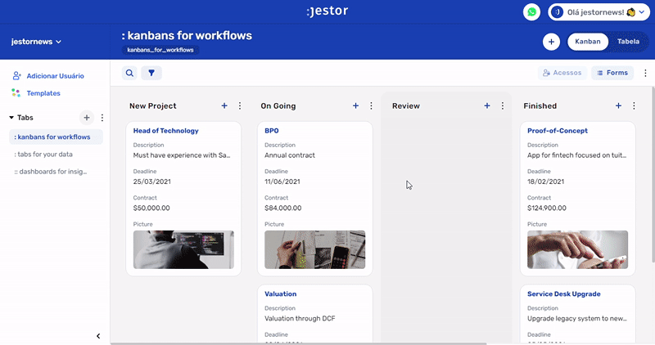This screenshot has height=345, width=655.
Task: Open the three-dot menu next to Forms
Action: click(x=645, y=73)
